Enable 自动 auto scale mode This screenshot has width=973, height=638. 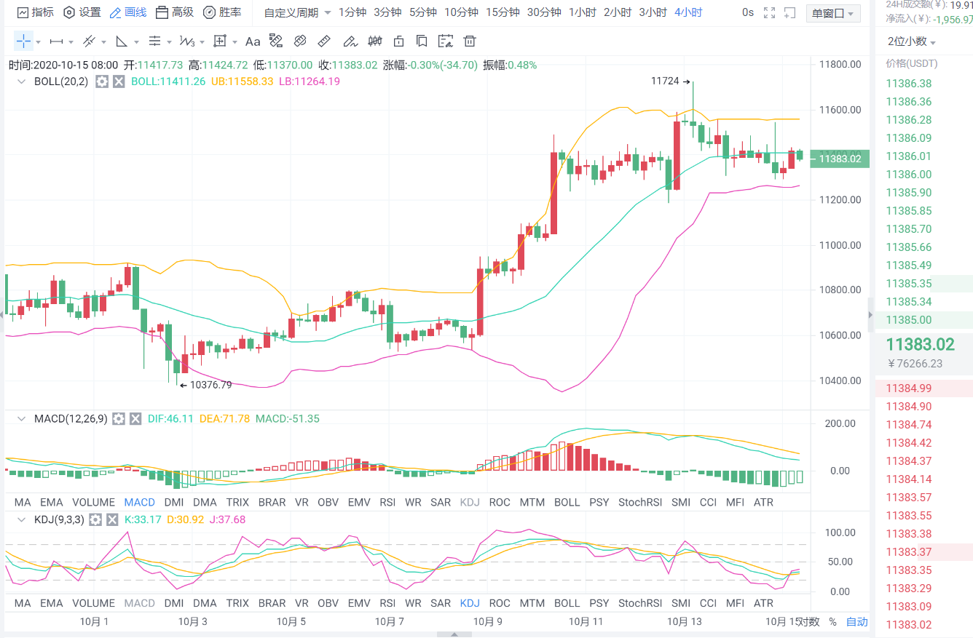click(x=856, y=622)
